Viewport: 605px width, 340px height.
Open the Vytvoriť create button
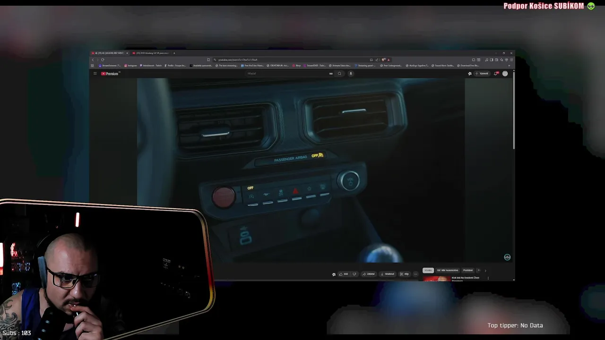(x=481, y=74)
